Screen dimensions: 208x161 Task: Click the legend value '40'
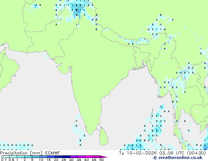click(x=86, y=160)
